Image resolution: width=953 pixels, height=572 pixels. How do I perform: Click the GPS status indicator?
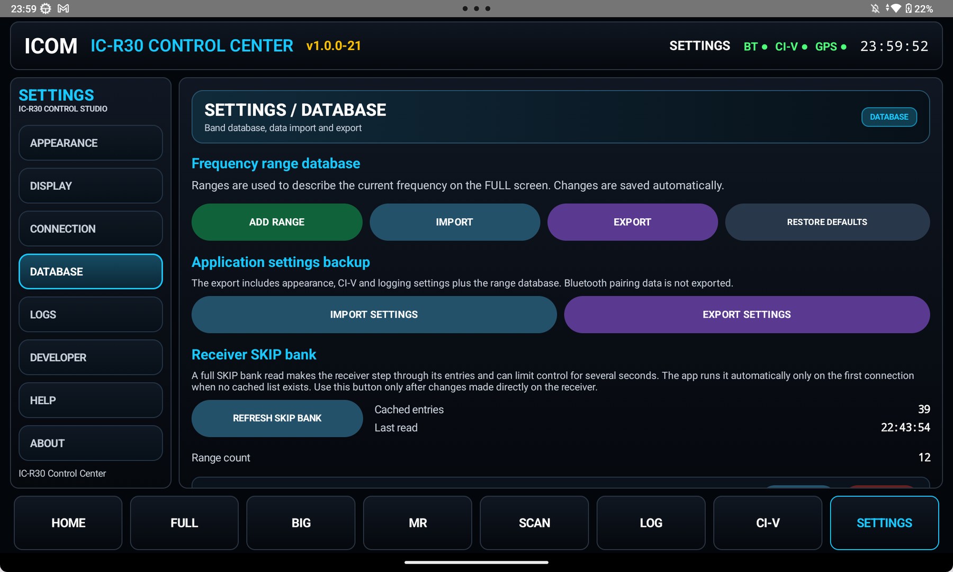tap(831, 47)
